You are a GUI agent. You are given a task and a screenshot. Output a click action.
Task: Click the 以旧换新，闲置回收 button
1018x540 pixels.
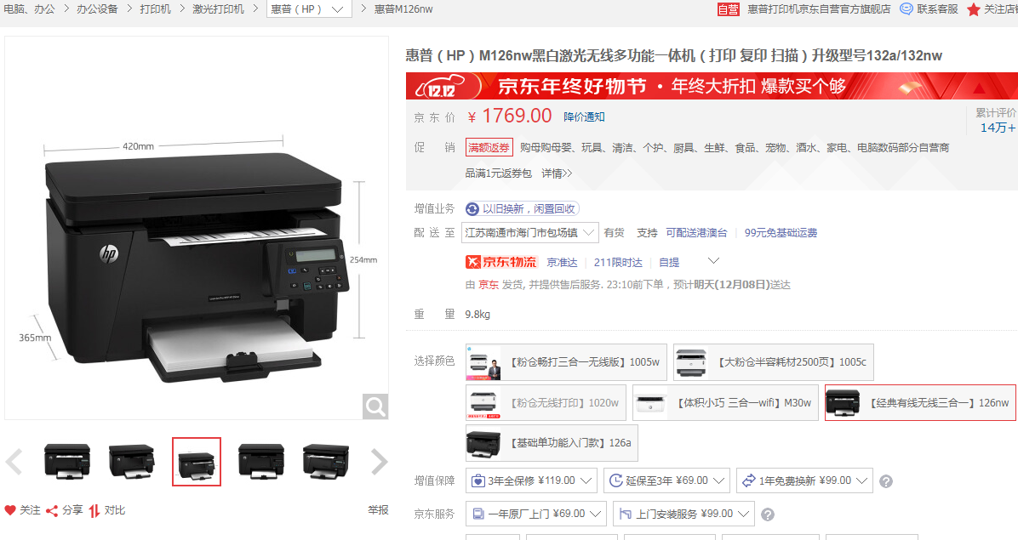pyautogui.click(x=522, y=208)
